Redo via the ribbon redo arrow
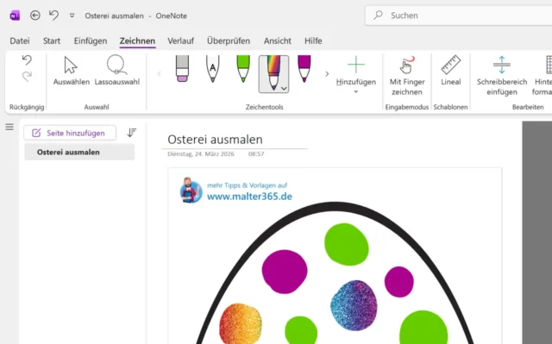Viewport: 552px width, 344px height. [27, 76]
